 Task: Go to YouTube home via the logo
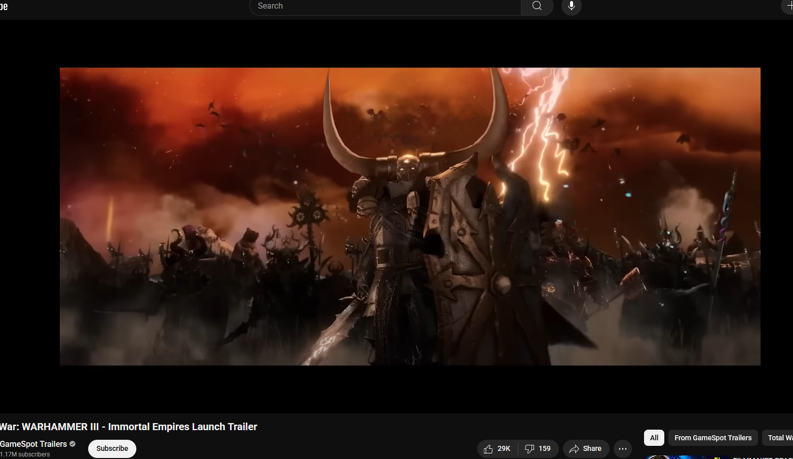pyautogui.click(x=4, y=6)
